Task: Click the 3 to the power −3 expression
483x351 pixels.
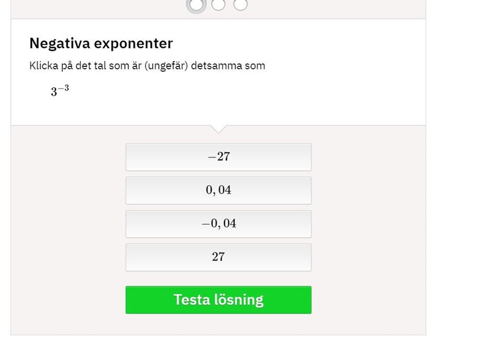Action: tap(60, 91)
